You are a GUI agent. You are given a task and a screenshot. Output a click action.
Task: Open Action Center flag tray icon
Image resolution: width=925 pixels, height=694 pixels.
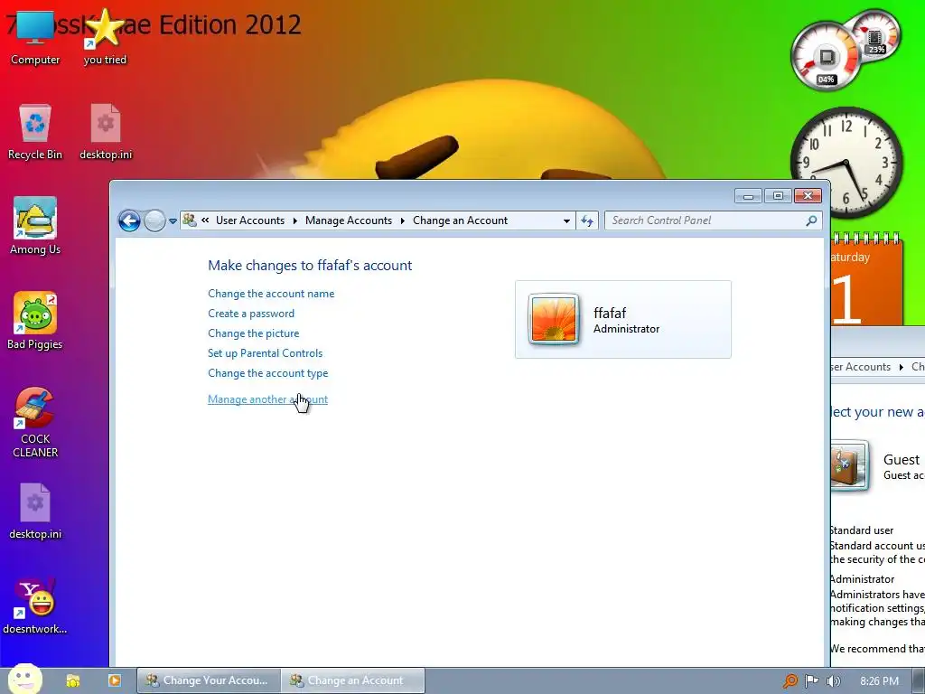(x=812, y=681)
